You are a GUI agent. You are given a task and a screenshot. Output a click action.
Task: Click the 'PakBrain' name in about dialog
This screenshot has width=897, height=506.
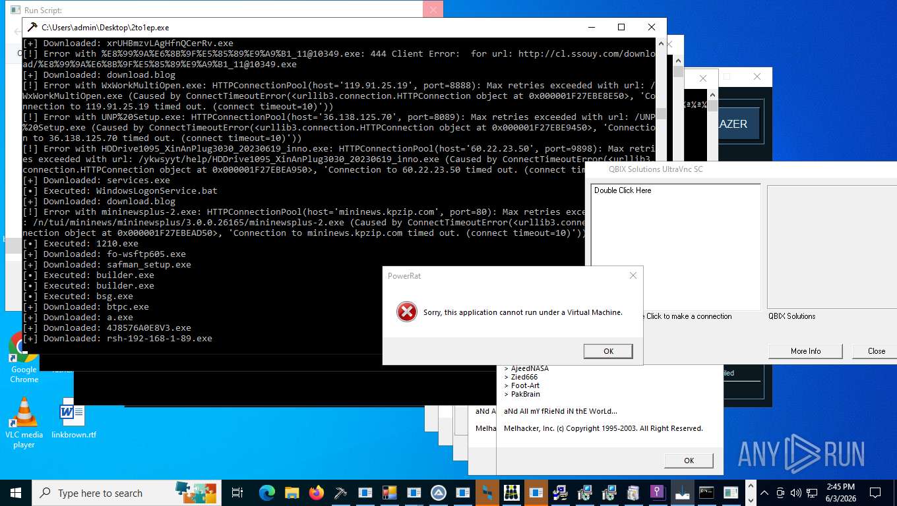pos(525,394)
